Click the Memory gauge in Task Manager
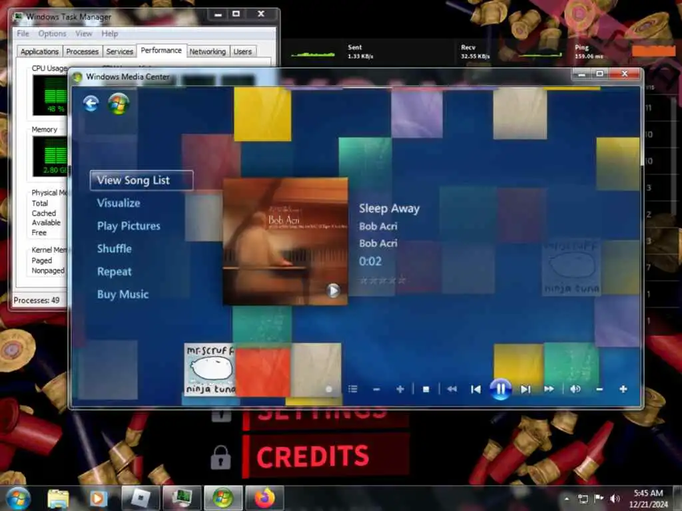The width and height of the screenshot is (682, 511). point(49,156)
